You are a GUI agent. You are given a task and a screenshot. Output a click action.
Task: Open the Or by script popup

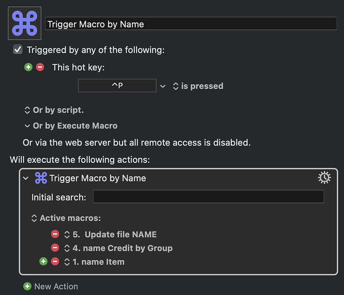[x=54, y=110]
